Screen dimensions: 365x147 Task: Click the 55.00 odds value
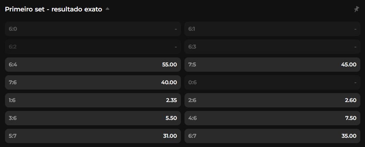coord(169,65)
